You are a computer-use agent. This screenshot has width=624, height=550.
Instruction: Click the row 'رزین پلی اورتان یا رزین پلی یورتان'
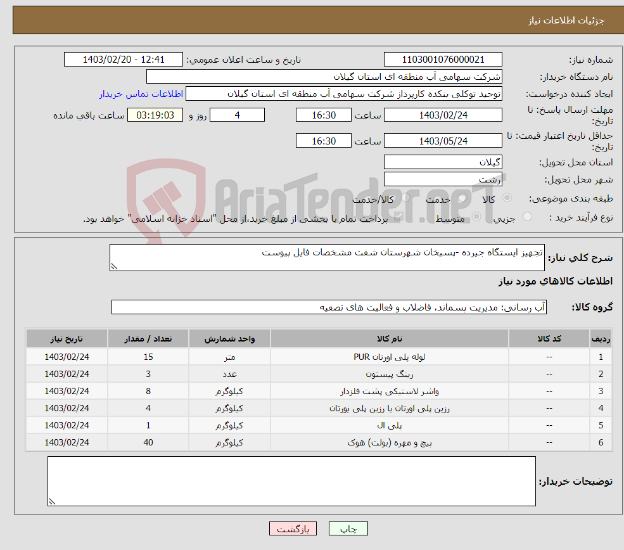[x=319, y=408]
